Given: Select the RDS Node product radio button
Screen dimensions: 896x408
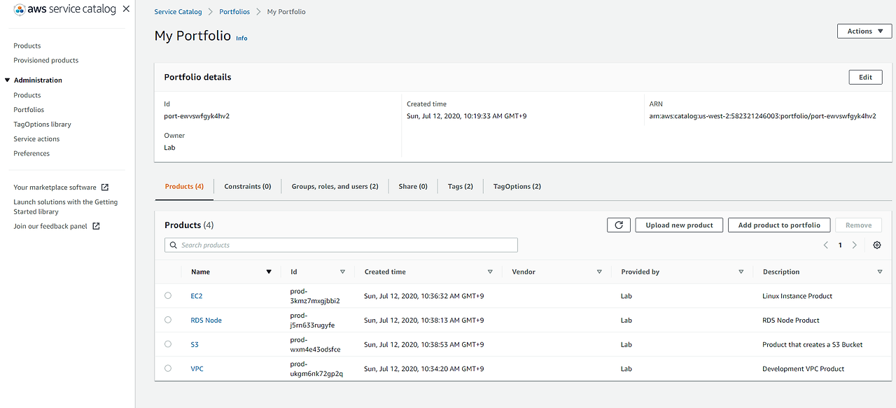Looking at the screenshot, I should coord(168,320).
